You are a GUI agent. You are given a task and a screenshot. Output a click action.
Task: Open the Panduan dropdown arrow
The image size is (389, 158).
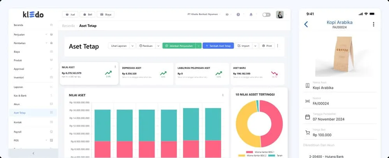(158, 46)
